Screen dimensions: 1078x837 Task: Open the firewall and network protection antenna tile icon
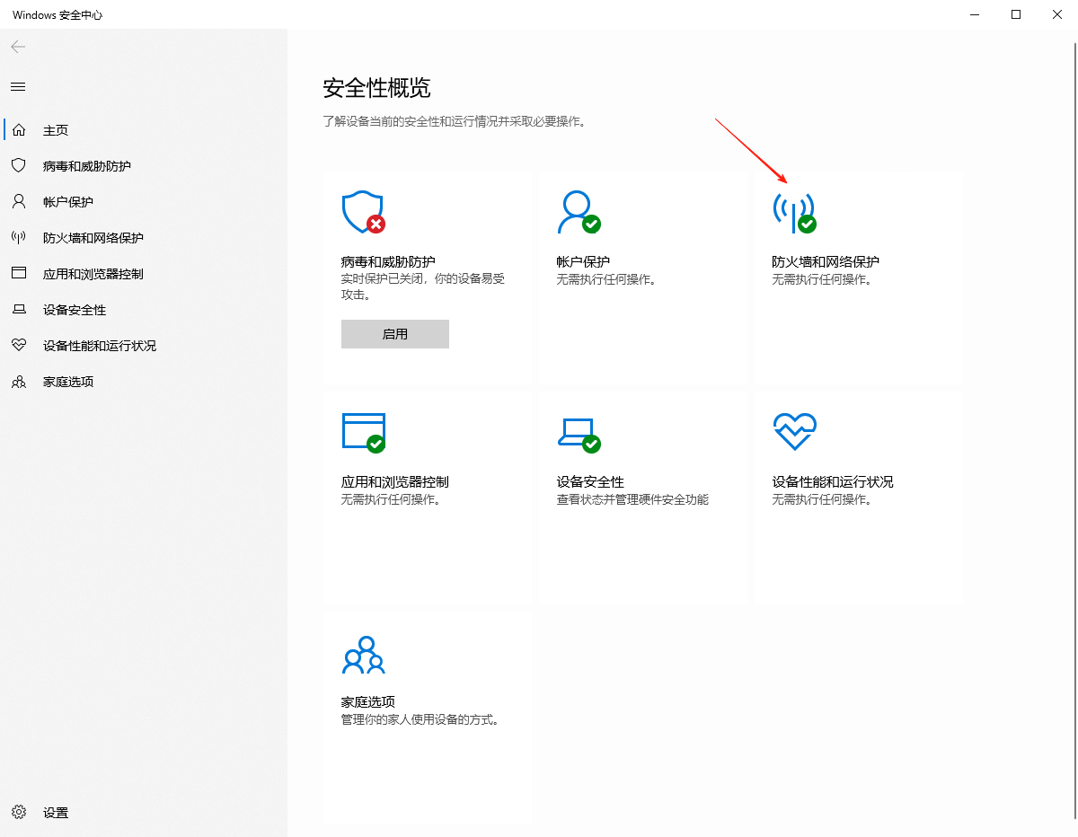(793, 212)
